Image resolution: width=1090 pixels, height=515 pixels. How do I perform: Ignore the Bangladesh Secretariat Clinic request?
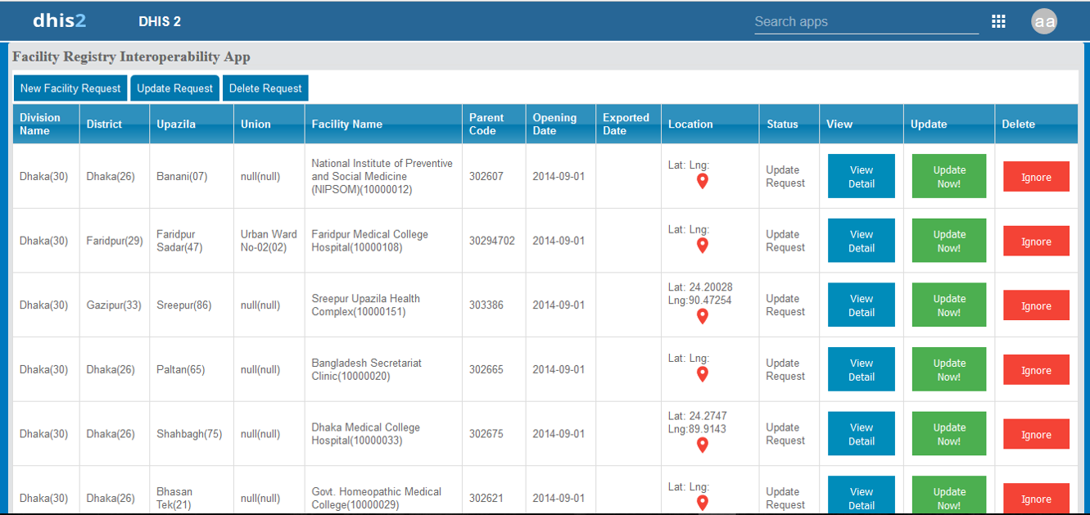(1036, 370)
